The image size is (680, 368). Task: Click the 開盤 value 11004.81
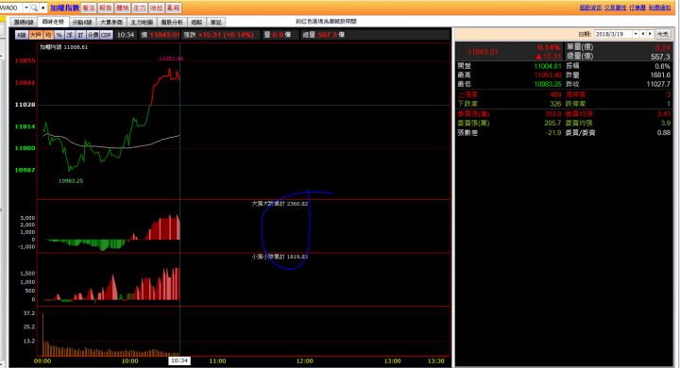(x=547, y=66)
